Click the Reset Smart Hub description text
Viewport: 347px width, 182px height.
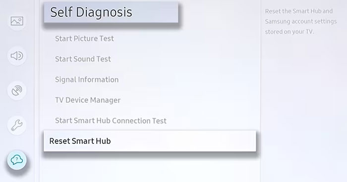point(301,21)
